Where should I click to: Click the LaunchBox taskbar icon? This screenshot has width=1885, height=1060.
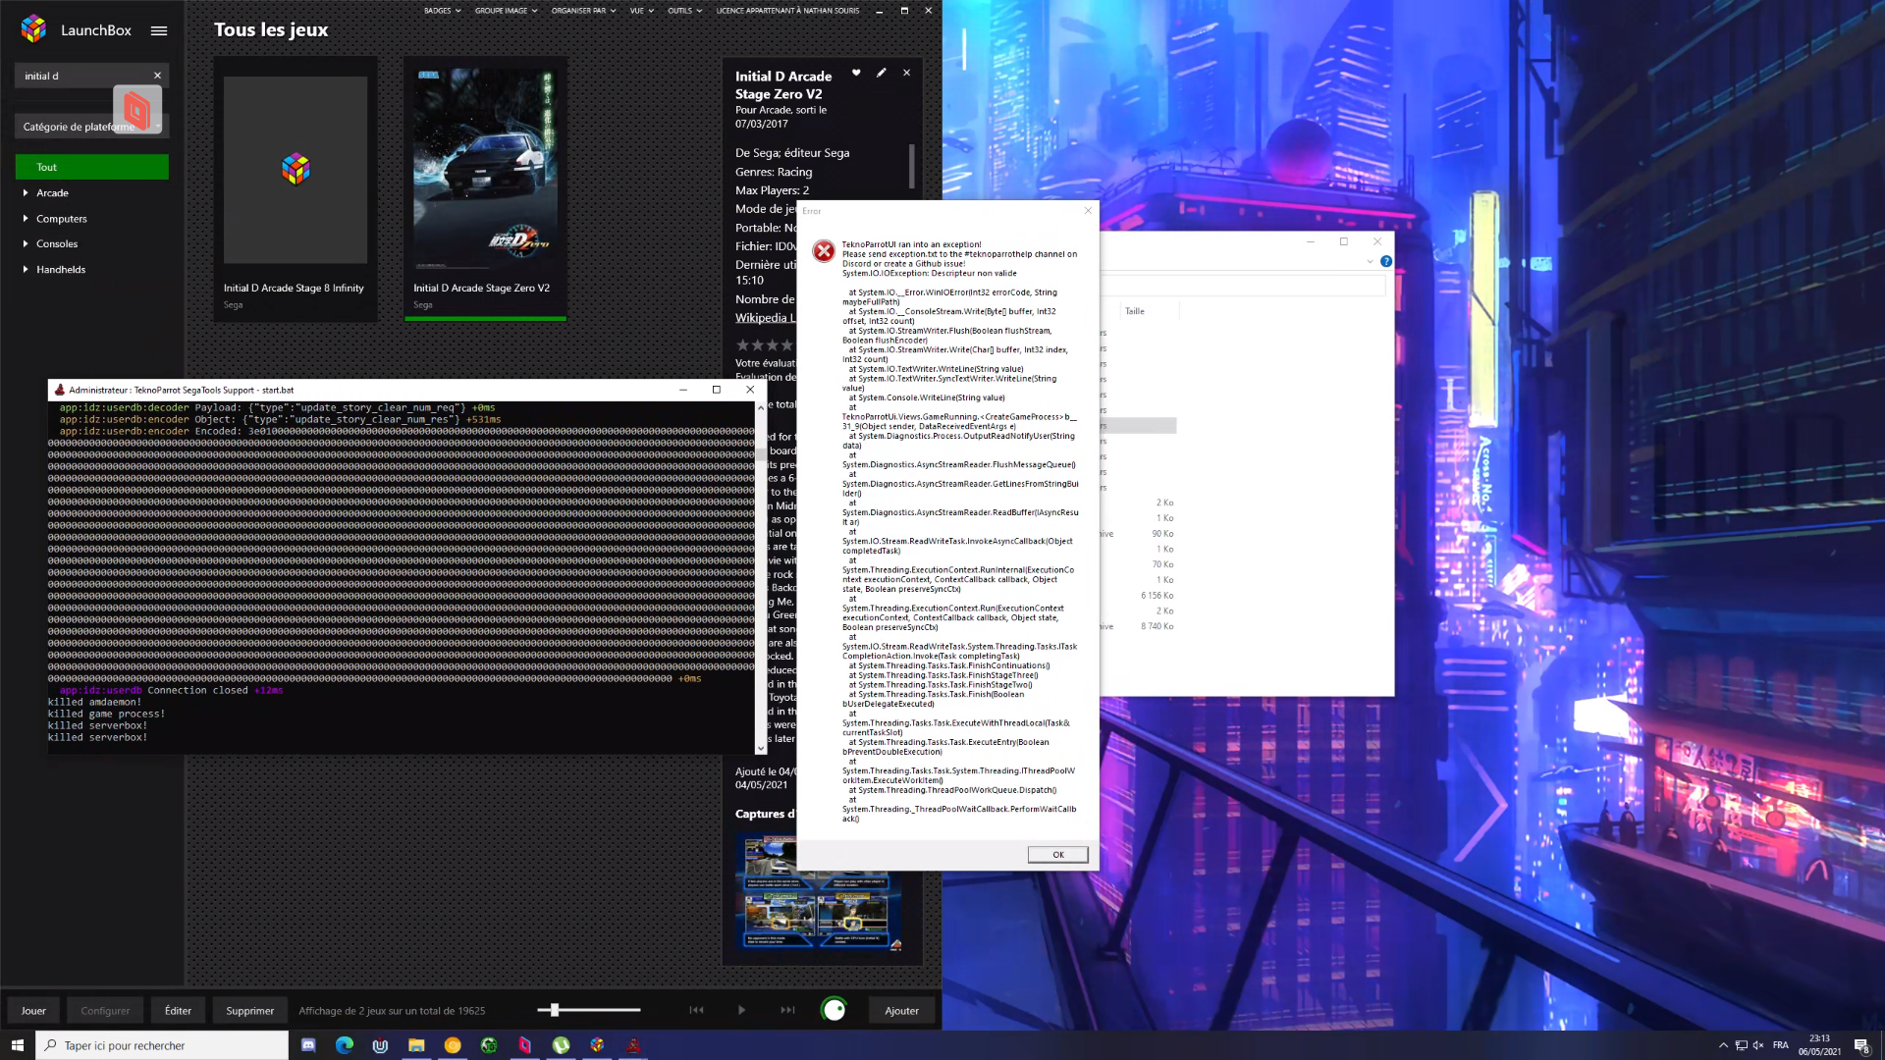pos(597,1045)
